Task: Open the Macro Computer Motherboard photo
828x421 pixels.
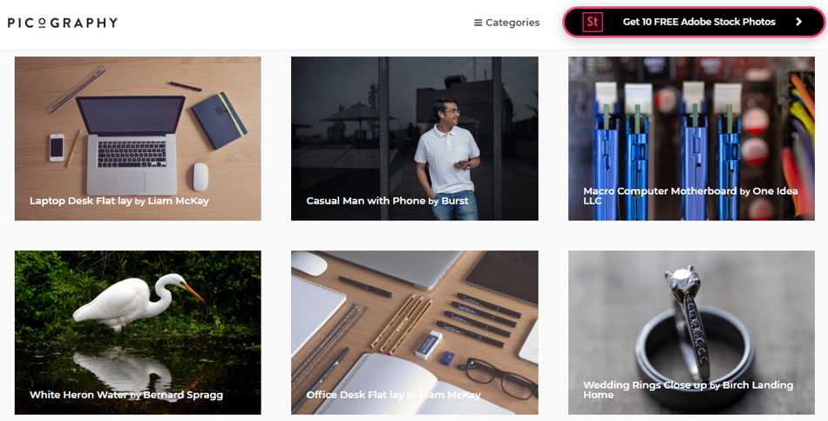Action: (x=691, y=138)
